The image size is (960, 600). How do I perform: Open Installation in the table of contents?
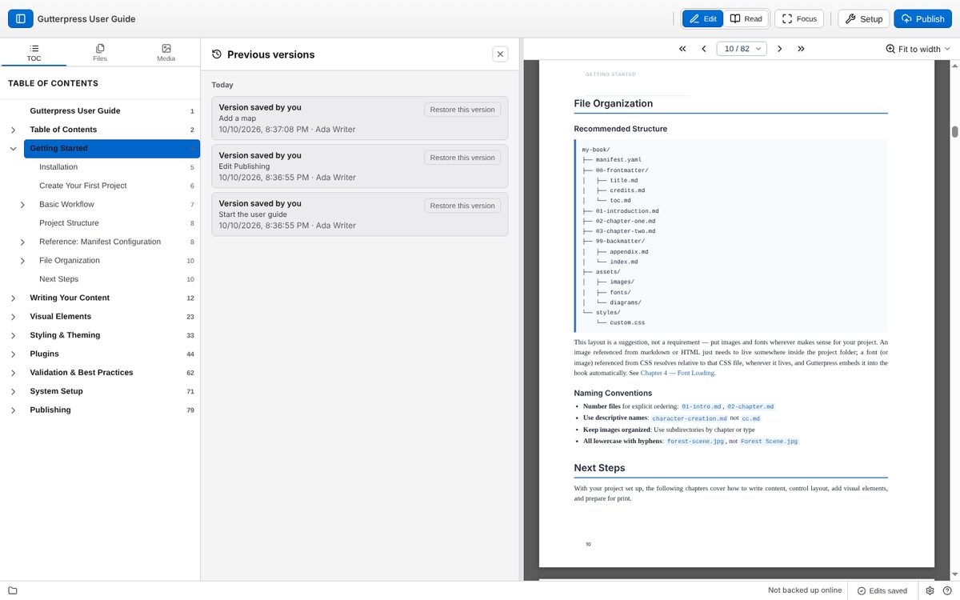[58, 167]
